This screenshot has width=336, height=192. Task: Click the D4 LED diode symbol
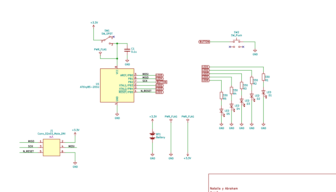coord(232,107)
